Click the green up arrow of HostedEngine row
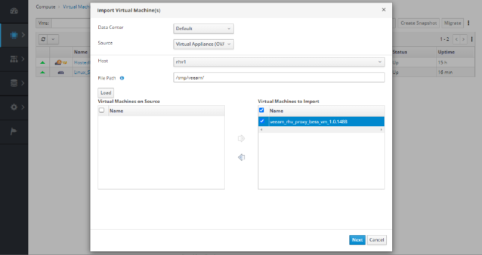This screenshot has height=255, width=482. click(x=43, y=63)
